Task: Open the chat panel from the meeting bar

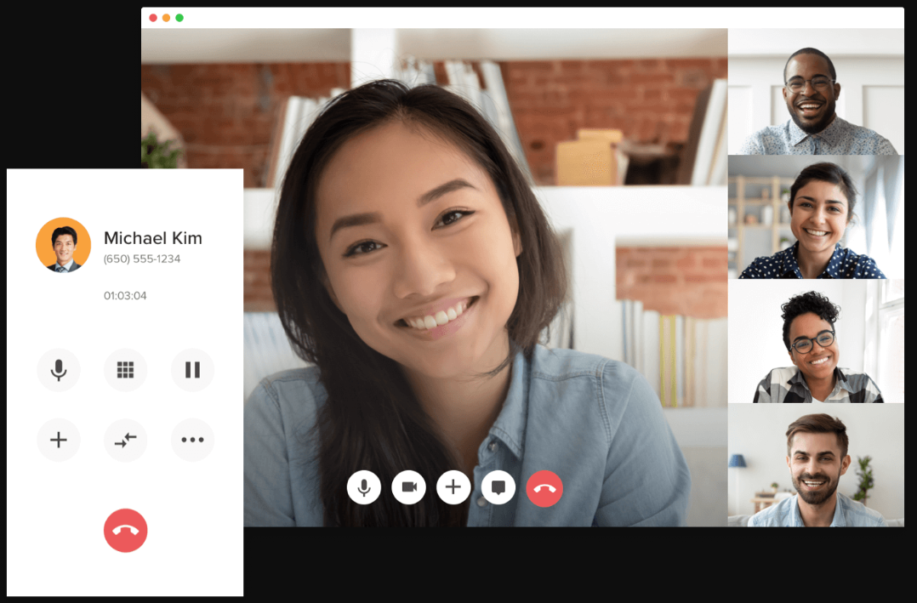Action: click(x=498, y=487)
